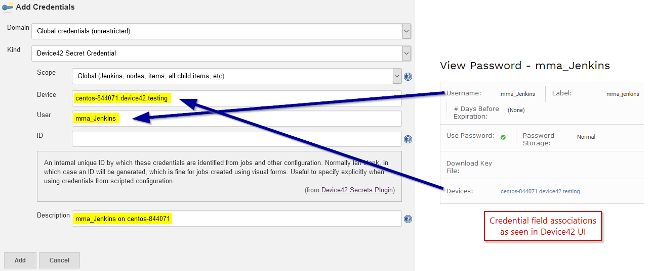
Task: Click the key icon beside Add Credentials
Action: (8, 7)
